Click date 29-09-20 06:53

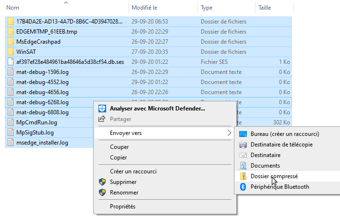tap(150, 22)
